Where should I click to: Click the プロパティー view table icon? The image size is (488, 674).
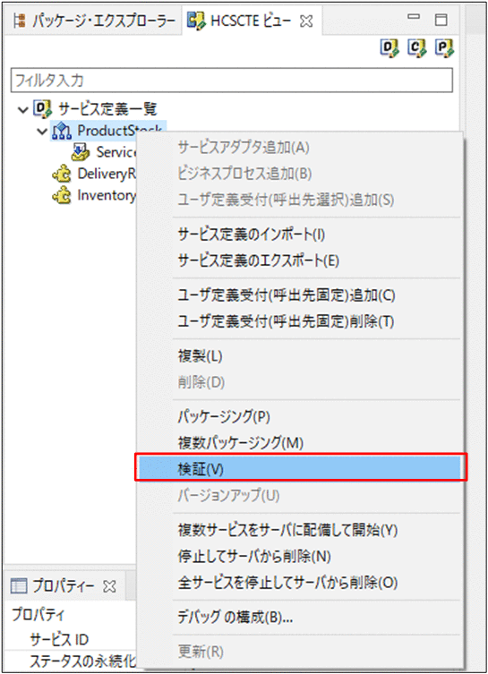tap(19, 586)
